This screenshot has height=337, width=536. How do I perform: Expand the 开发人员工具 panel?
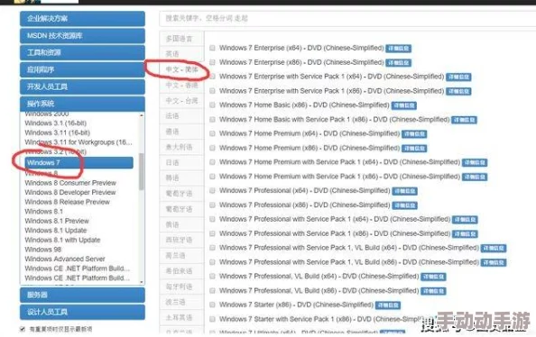click(82, 87)
